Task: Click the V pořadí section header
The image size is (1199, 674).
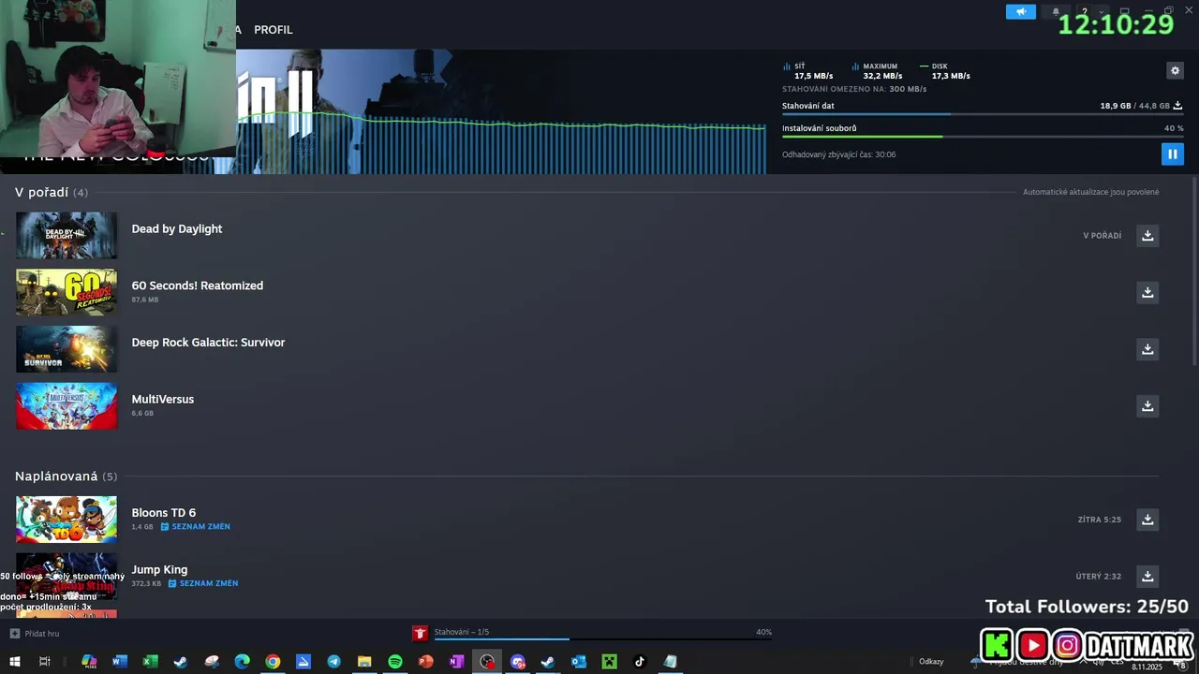Action: [52, 192]
